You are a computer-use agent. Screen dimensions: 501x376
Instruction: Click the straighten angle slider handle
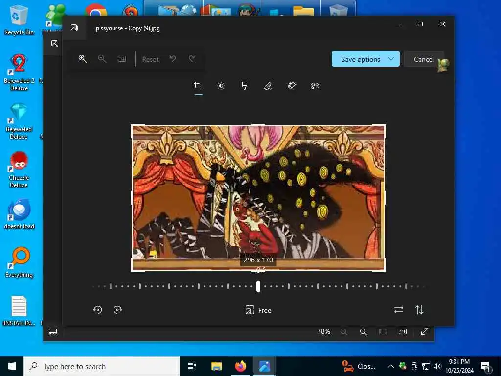click(x=258, y=286)
